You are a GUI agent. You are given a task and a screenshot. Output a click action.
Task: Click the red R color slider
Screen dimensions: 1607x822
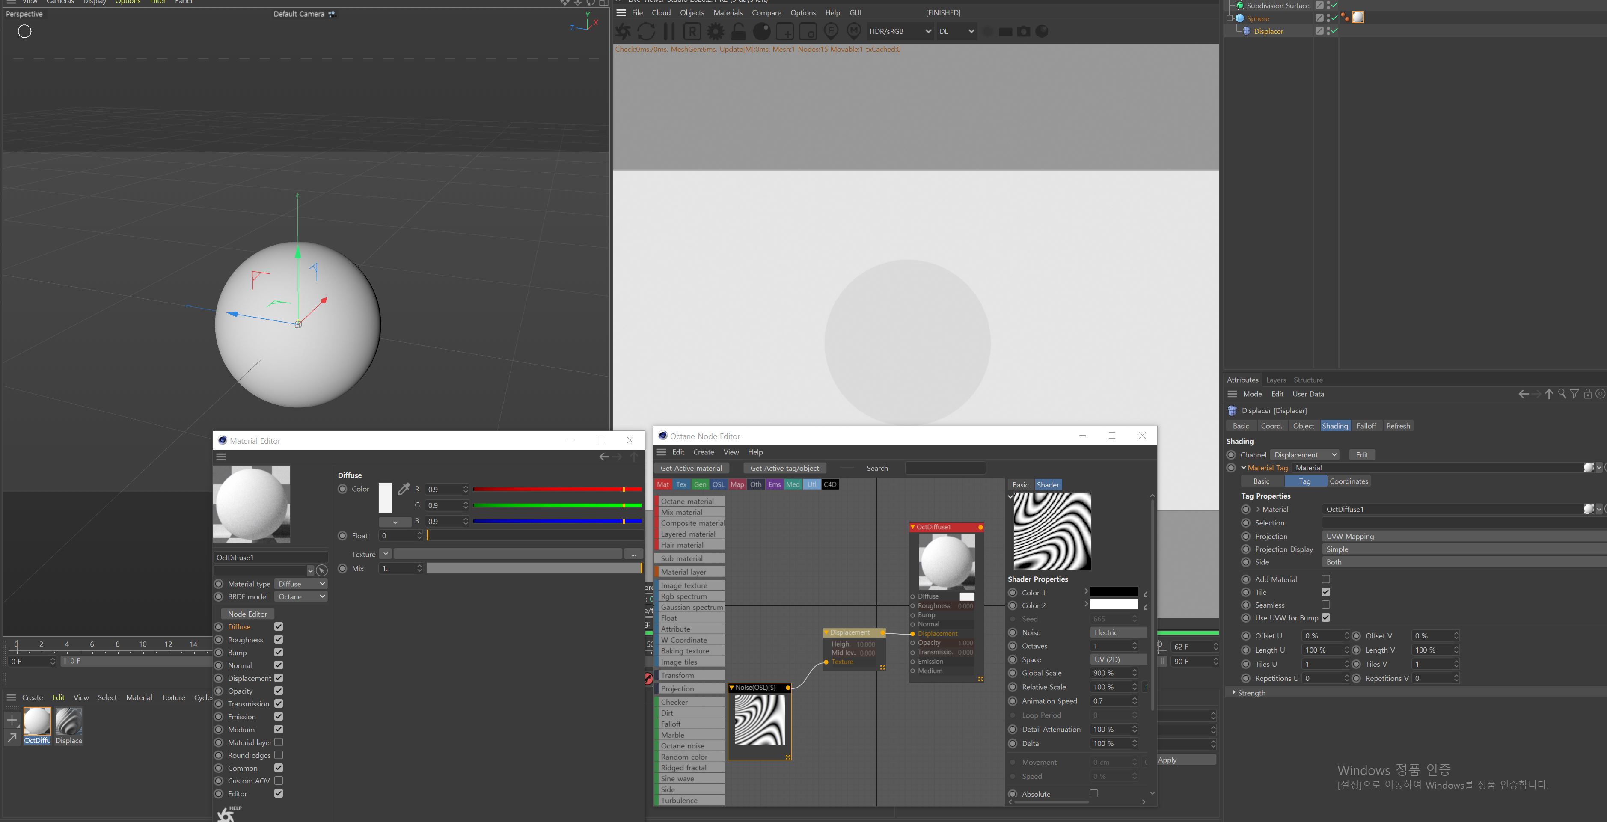click(557, 489)
